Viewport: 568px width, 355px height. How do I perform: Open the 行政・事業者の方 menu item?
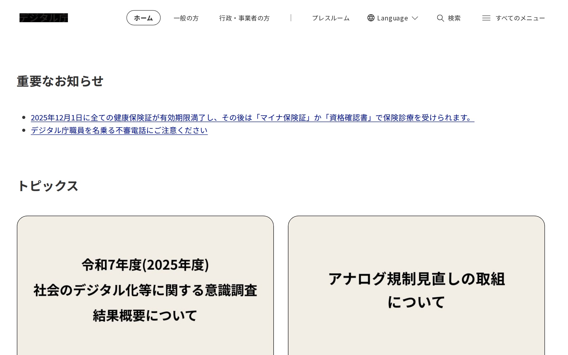(244, 18)
